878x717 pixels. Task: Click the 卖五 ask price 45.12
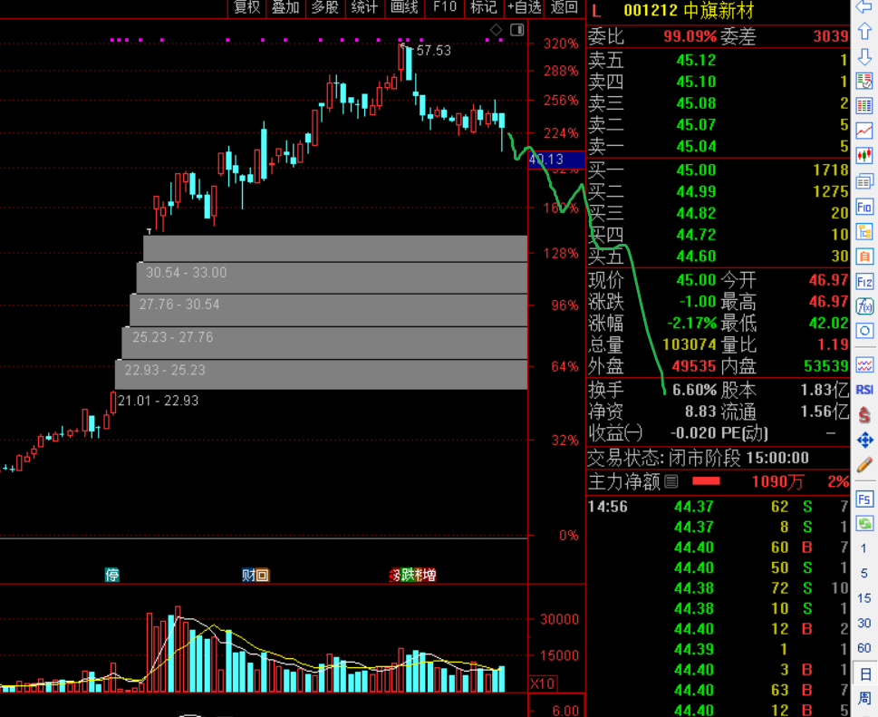point(696,60)
